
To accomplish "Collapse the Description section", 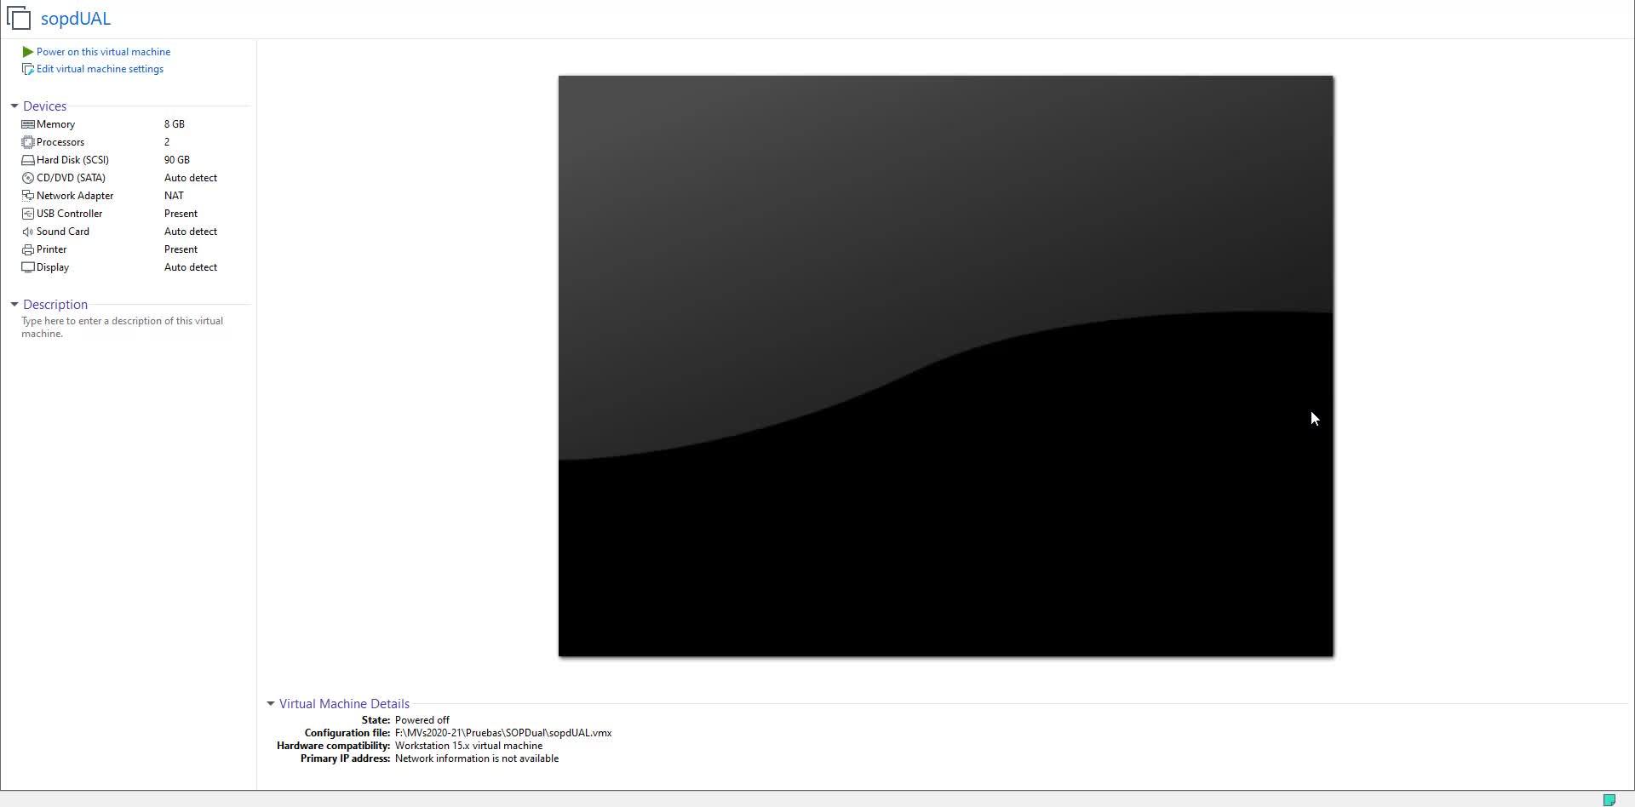I will coord(14,305).
